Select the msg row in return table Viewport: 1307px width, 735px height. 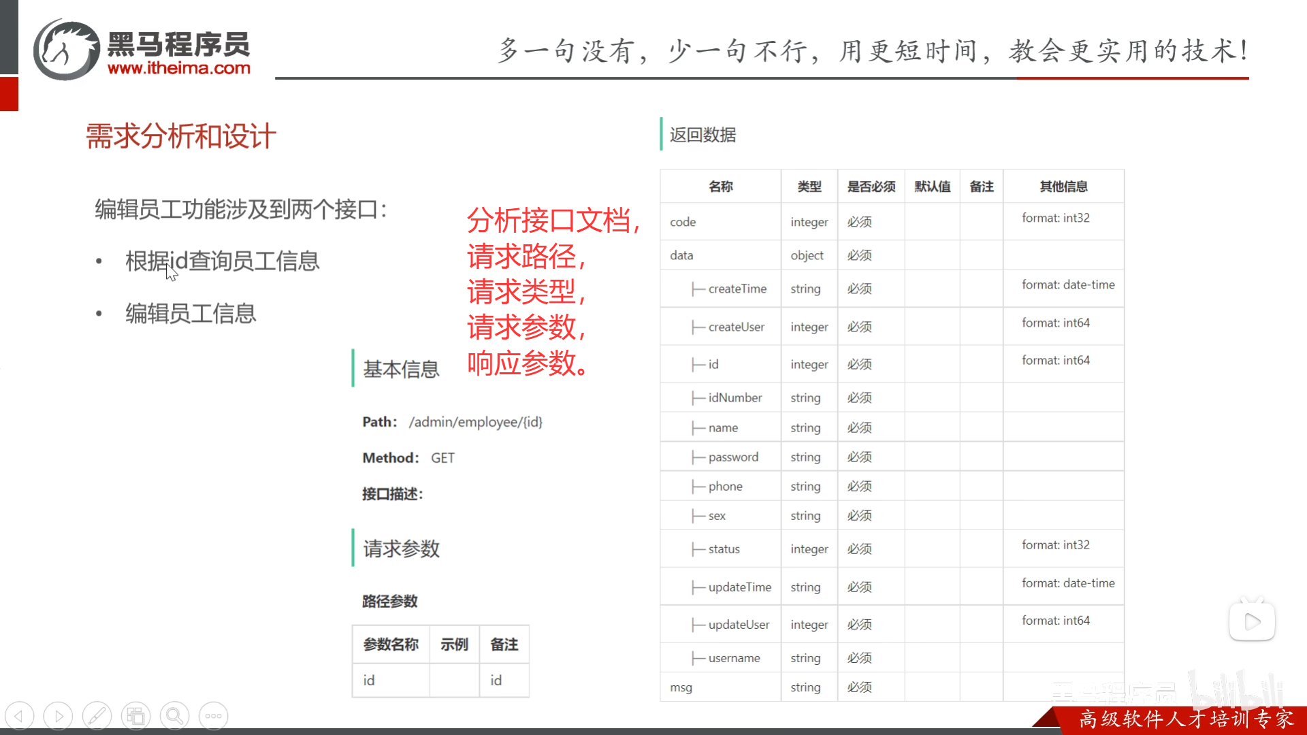[x=681, y=687]
